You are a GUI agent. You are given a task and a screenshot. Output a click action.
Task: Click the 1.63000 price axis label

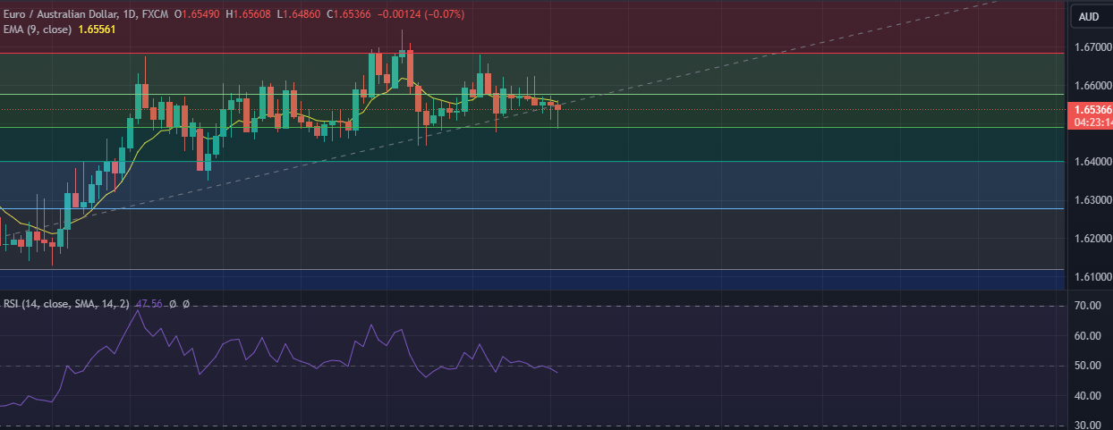(1092, 200)
